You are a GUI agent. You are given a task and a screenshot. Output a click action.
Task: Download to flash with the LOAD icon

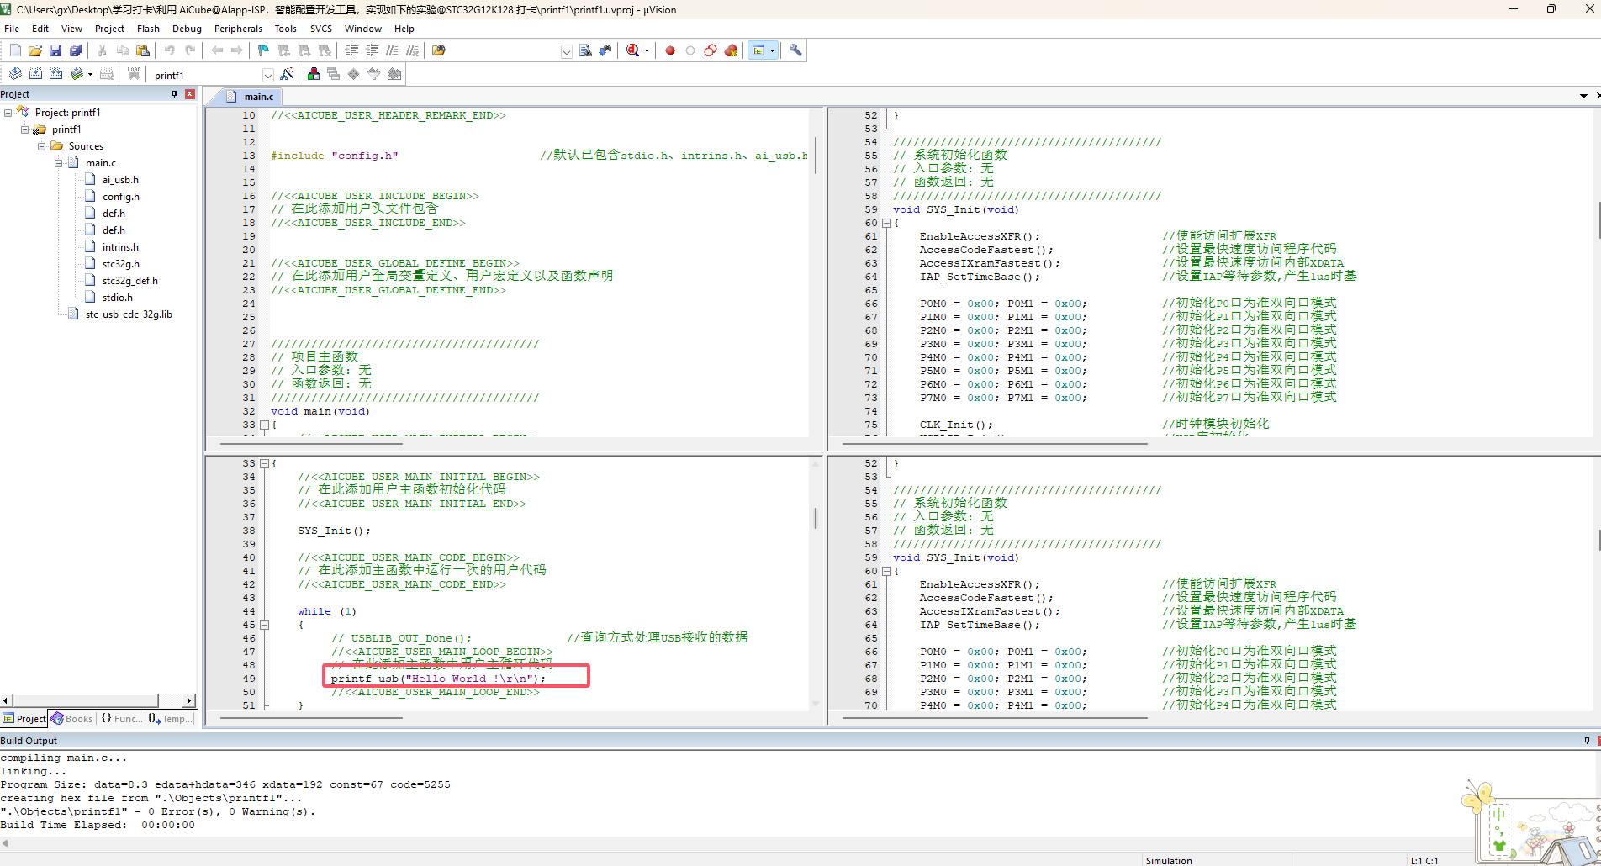pyautogui.click(x=134, y=74)
